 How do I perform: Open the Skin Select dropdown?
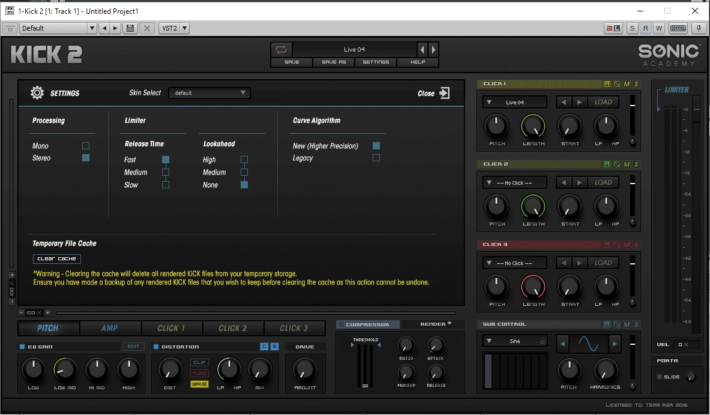click(209, 93)
